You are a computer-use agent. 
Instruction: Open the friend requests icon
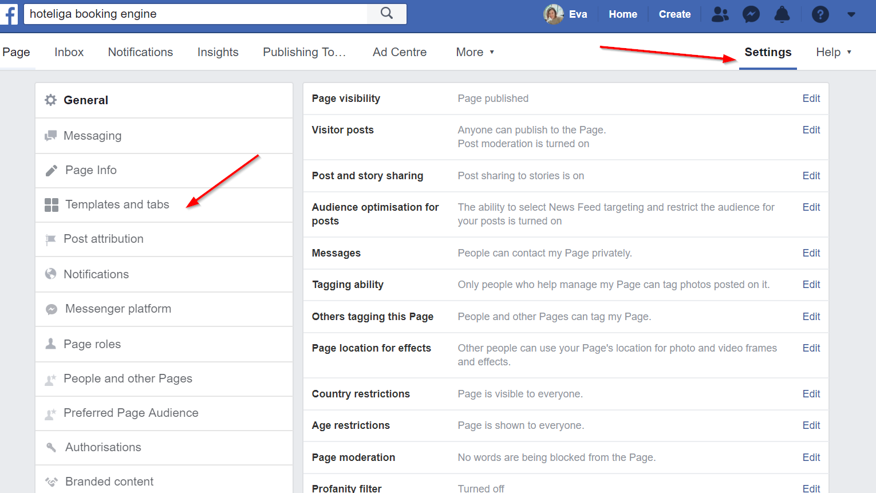(720, 14)
